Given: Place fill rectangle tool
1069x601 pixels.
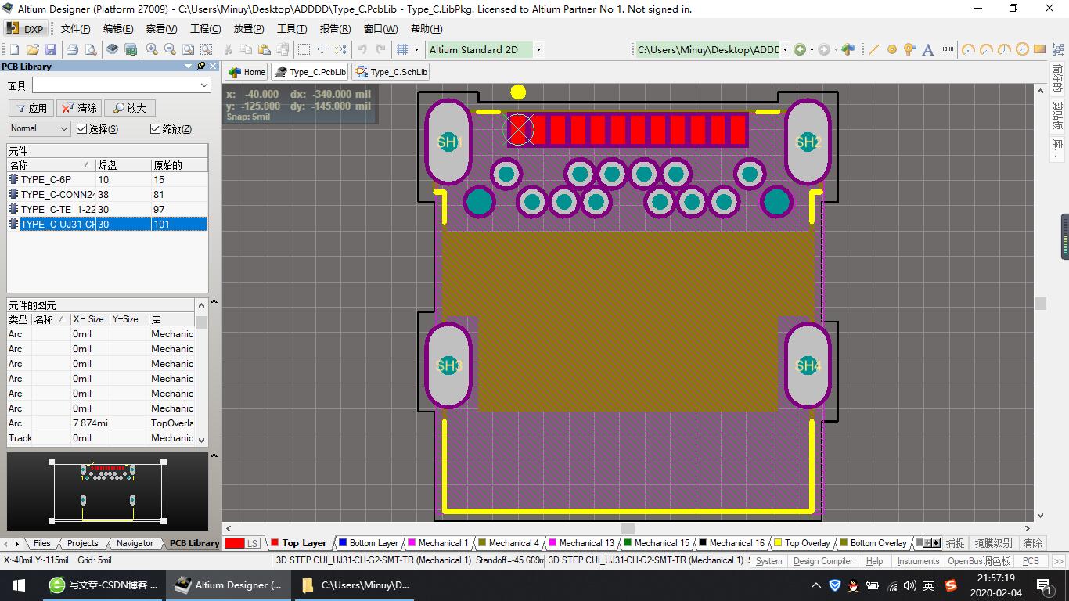Looking at the screenshot, I should tap(1040, 49).
